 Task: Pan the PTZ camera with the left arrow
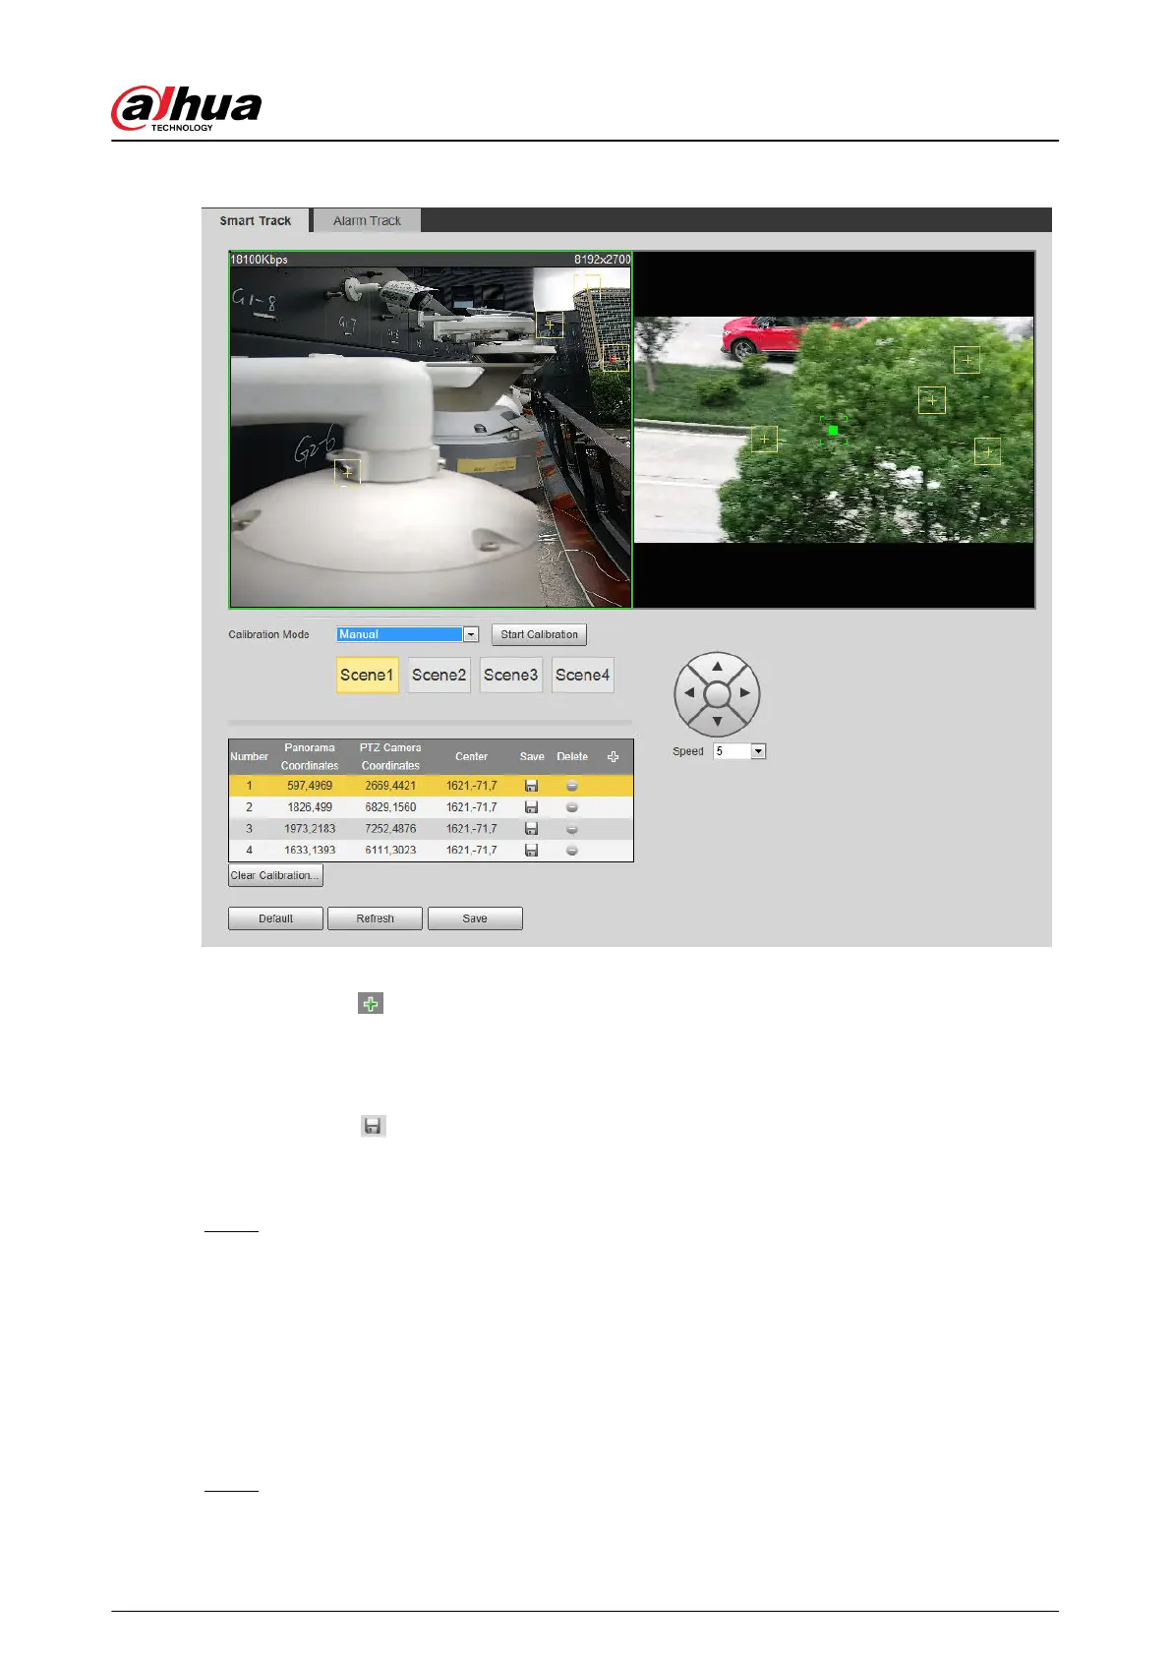tap(689, 693)
